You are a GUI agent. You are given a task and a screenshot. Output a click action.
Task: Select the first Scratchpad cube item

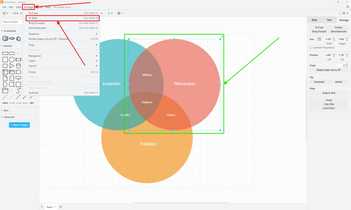[5, 38]
